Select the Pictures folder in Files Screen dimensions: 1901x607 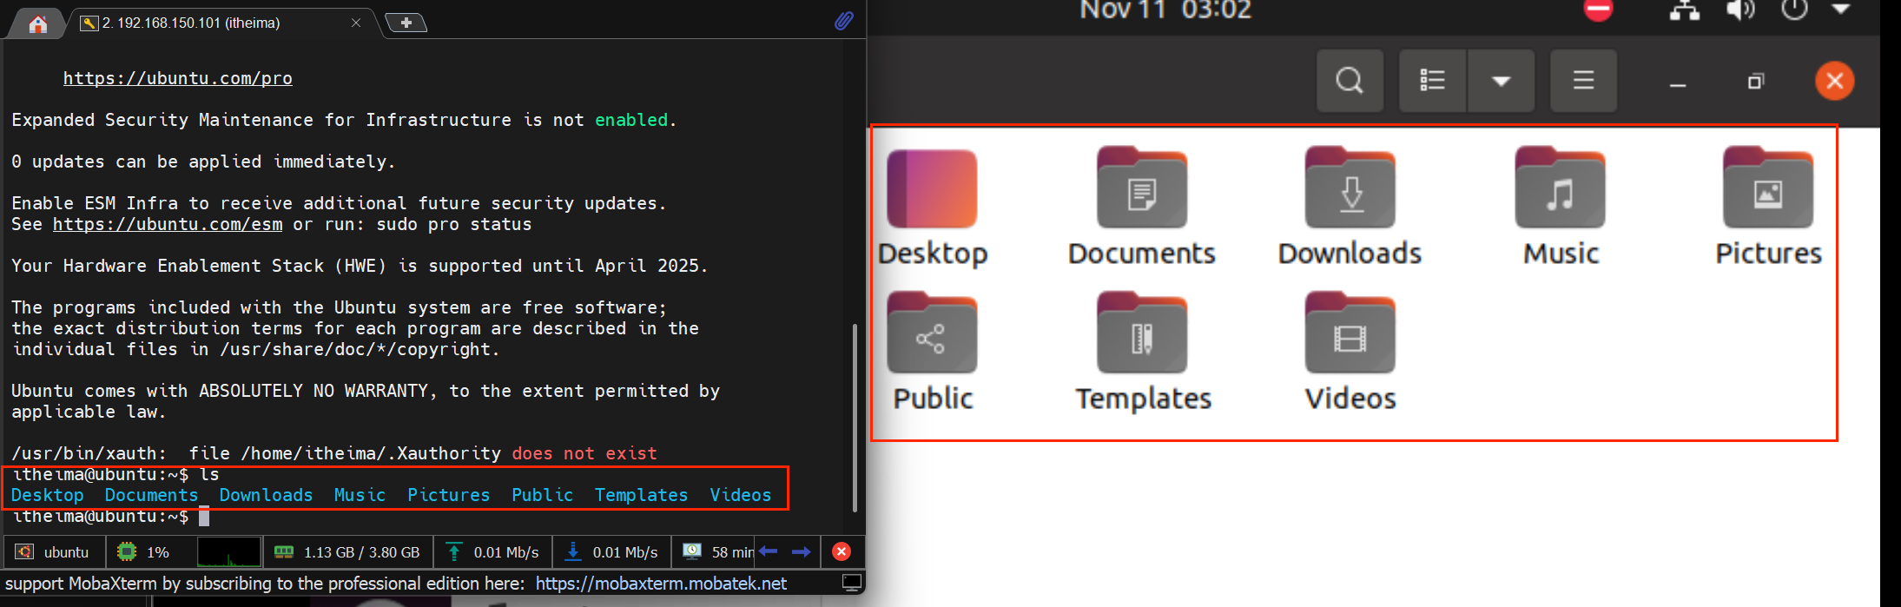pos(1768,208)
